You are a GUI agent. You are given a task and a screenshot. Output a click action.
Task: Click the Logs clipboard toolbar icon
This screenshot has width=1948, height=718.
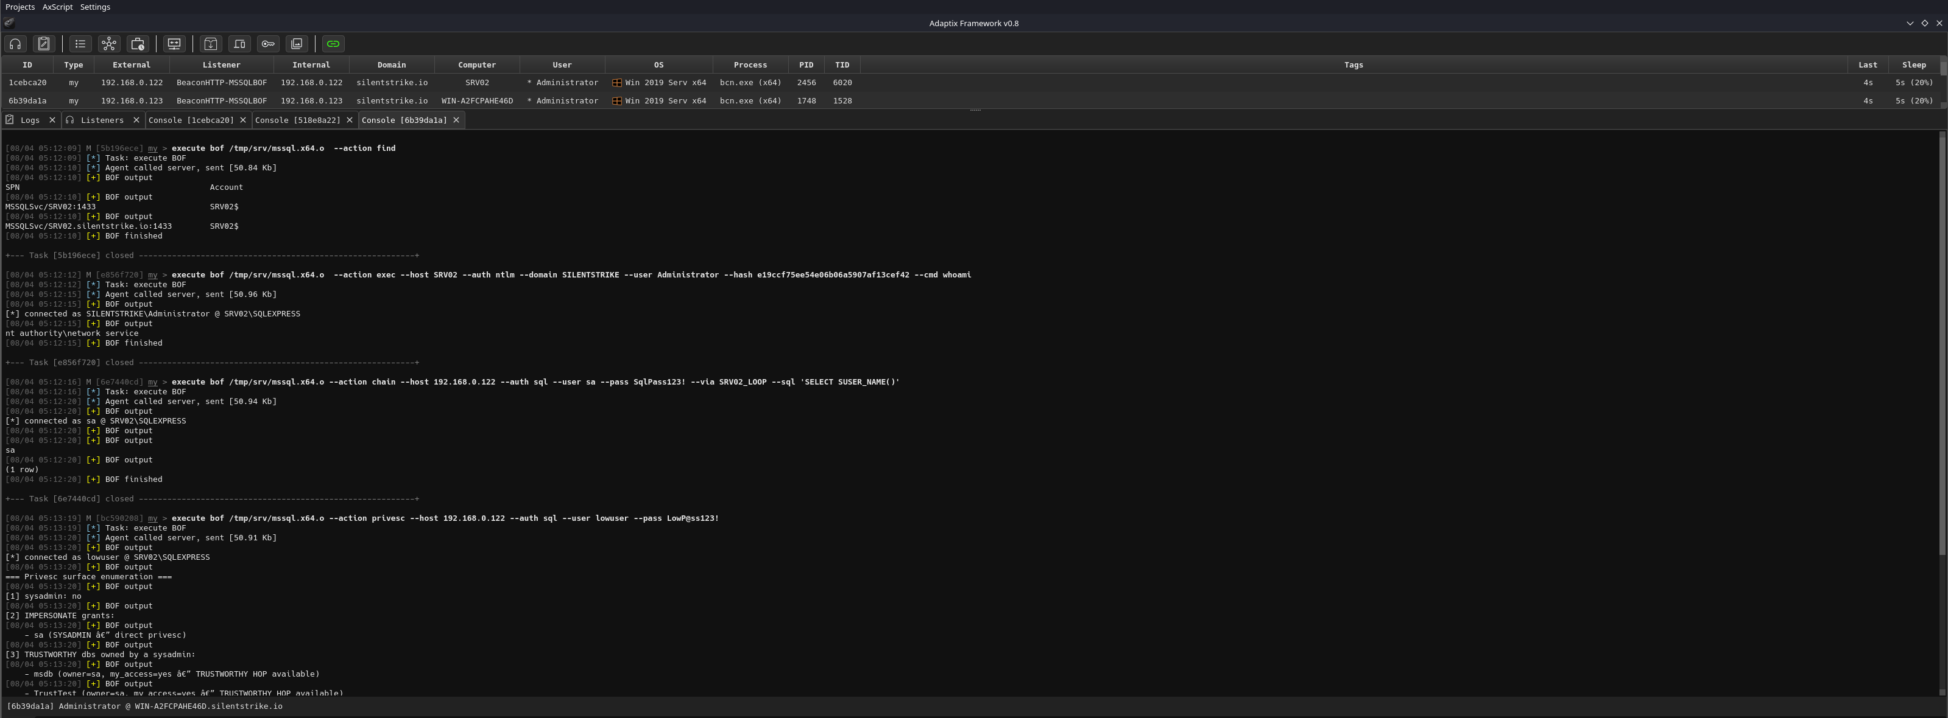point(44,44)
